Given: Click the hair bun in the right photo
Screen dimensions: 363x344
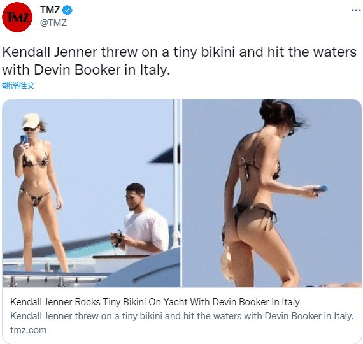Looking at the screenshot, I should click(x=270, y=109).
